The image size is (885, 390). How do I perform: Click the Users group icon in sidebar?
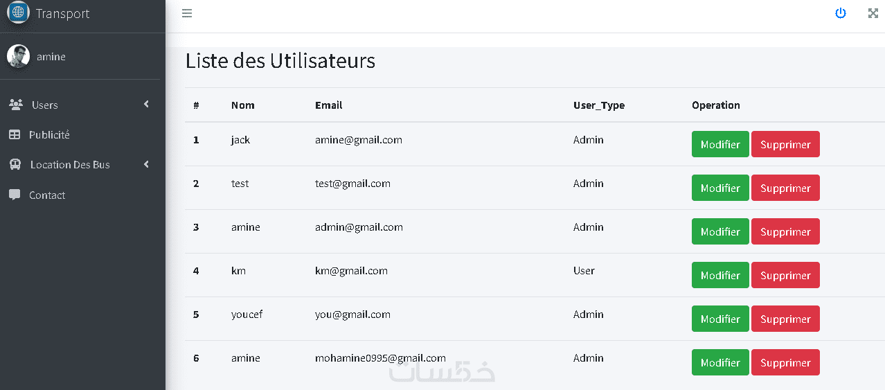[16, 105]
